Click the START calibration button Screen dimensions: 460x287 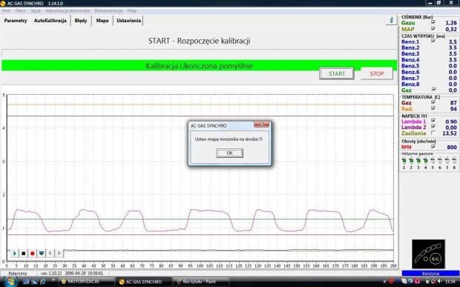[x=337, y=73]
